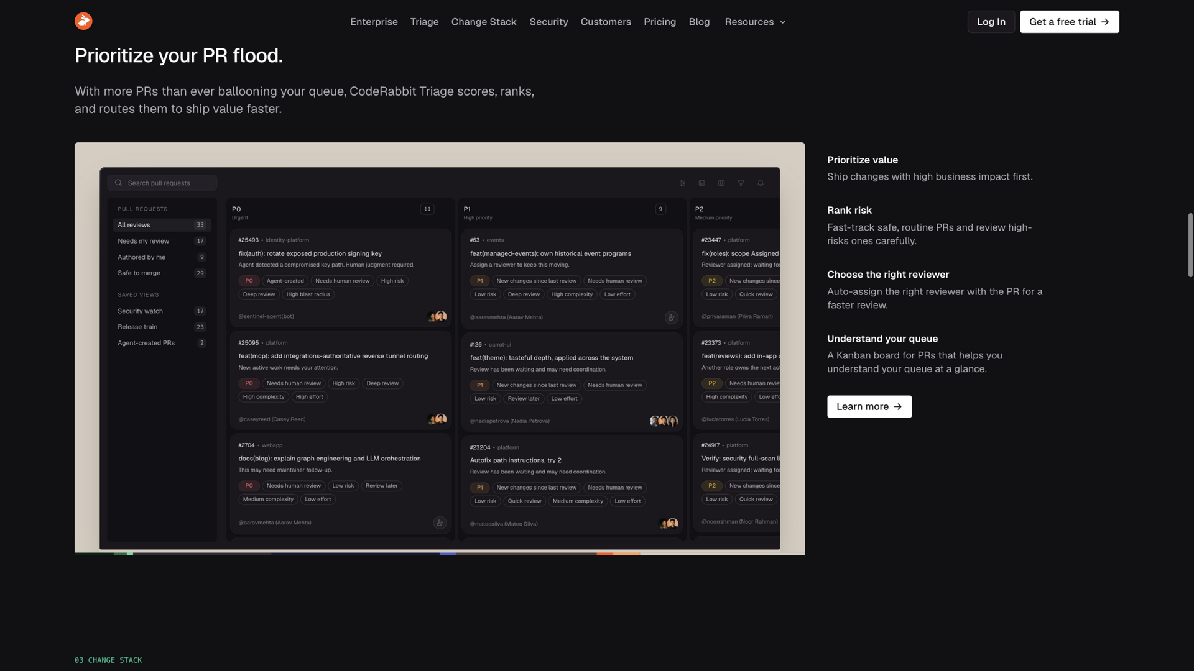Click reviewer avatars on PR #23204 card

(669, 524)
